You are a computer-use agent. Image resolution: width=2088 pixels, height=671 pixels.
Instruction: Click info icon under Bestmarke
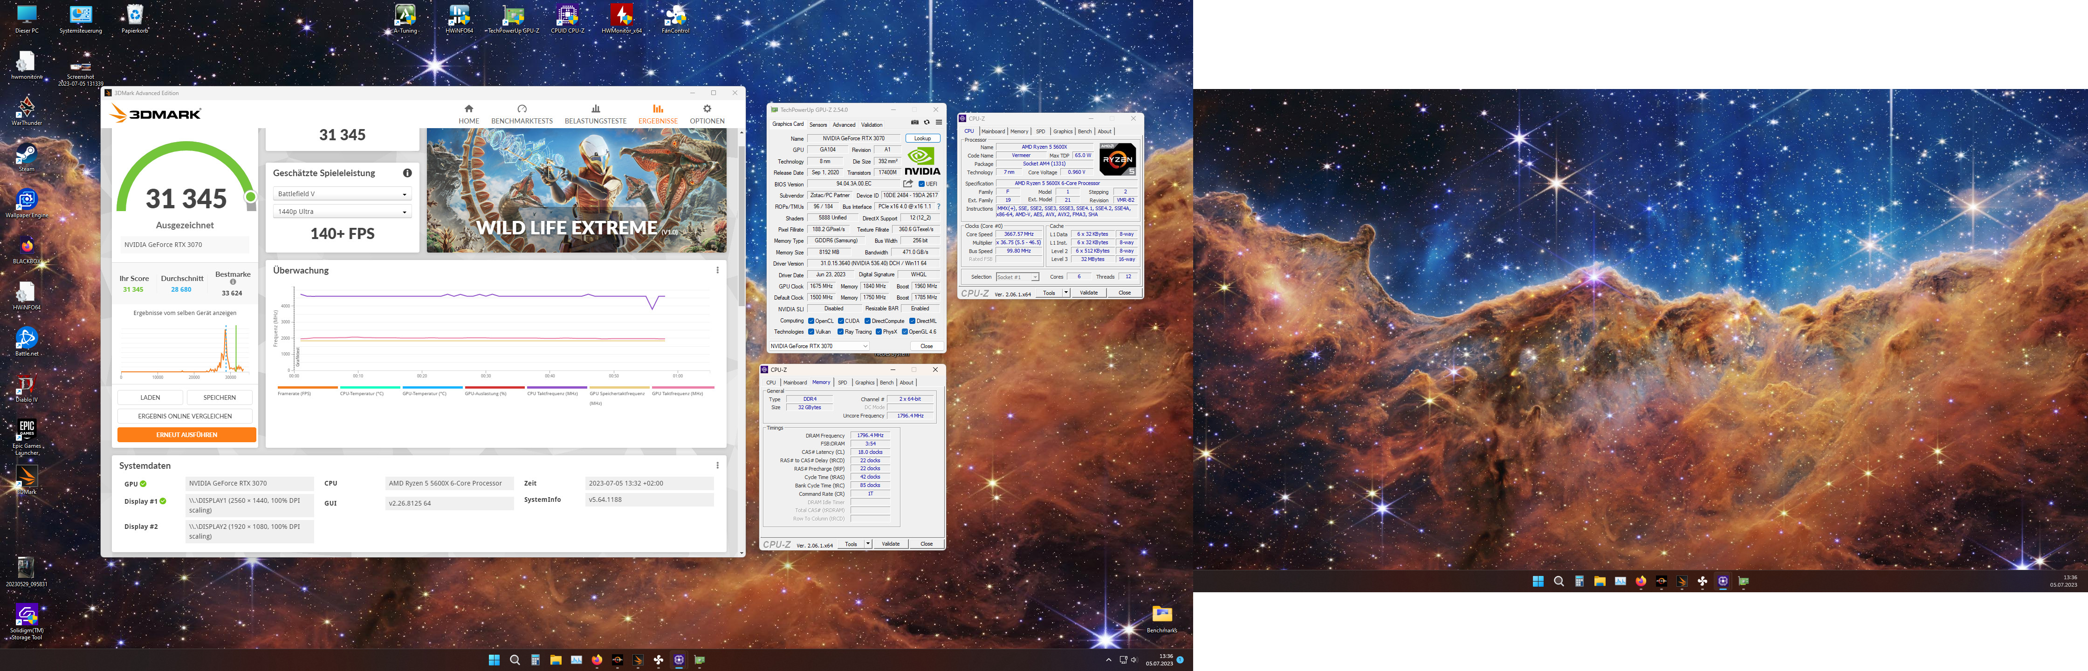coord(233,282)
